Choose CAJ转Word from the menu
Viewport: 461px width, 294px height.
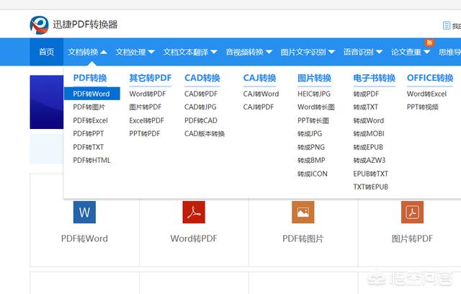(x=261, y=94)
